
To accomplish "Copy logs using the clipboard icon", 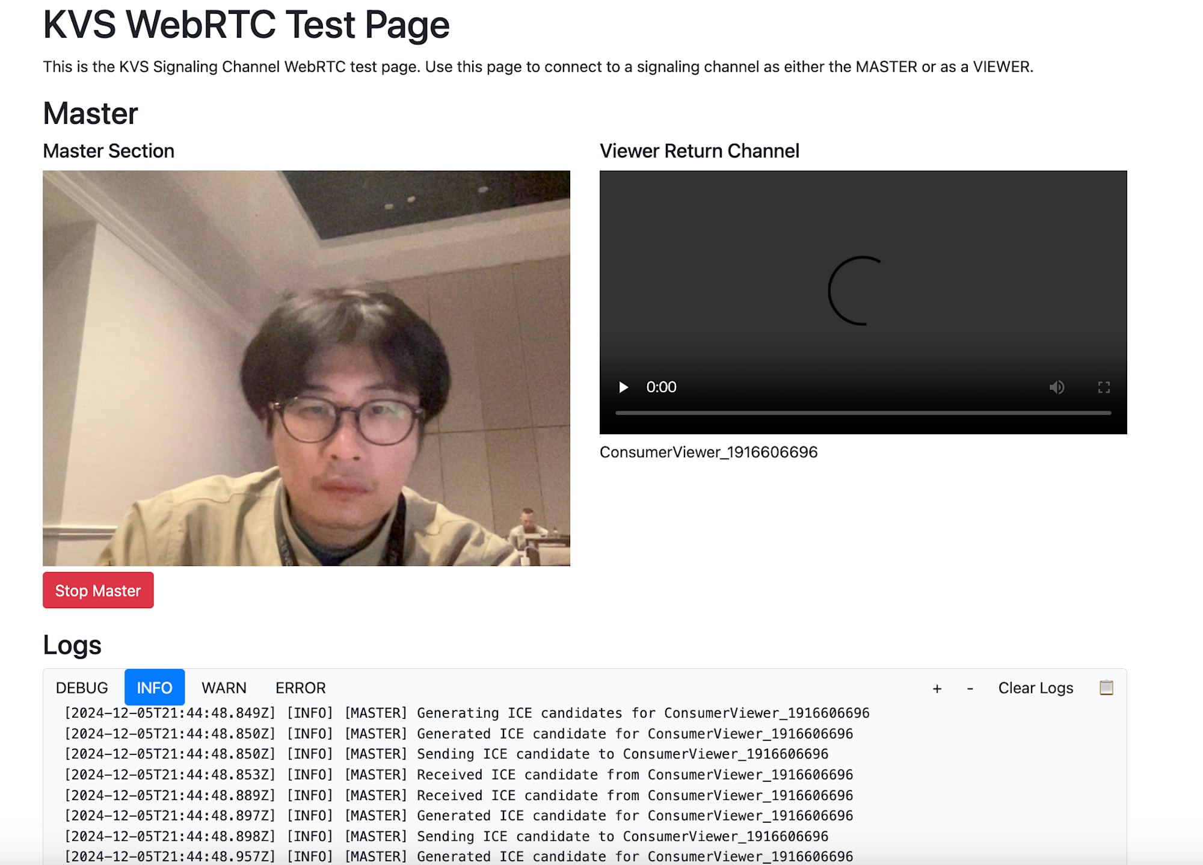I will pos(1106,688).
